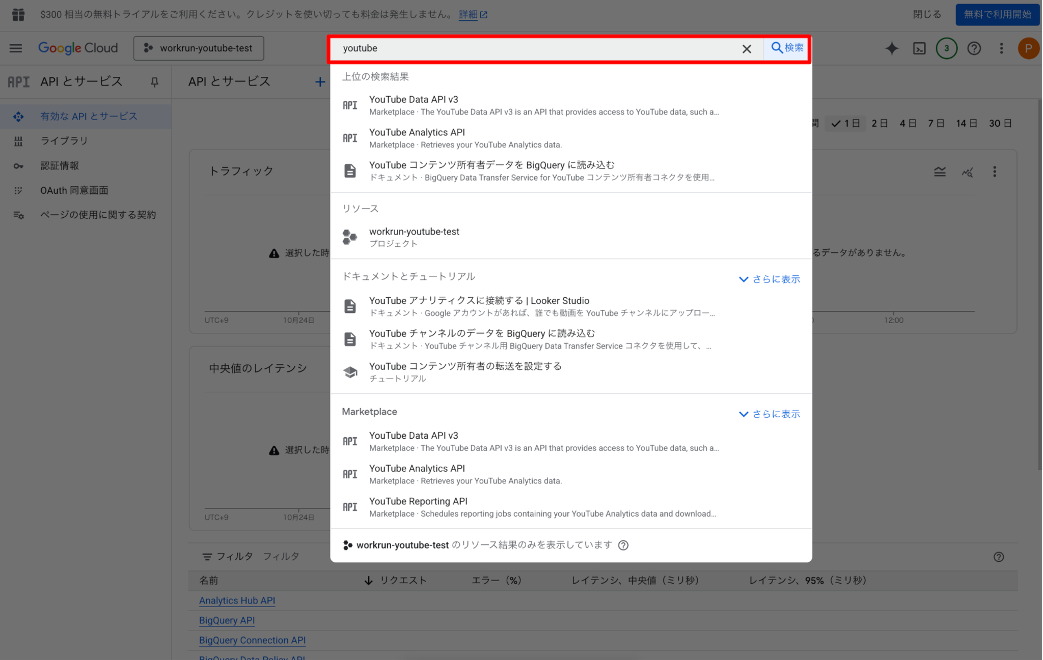Screen dimensions: 1043x660
Task: Click the 検索 search button
Action: [787, 48]
